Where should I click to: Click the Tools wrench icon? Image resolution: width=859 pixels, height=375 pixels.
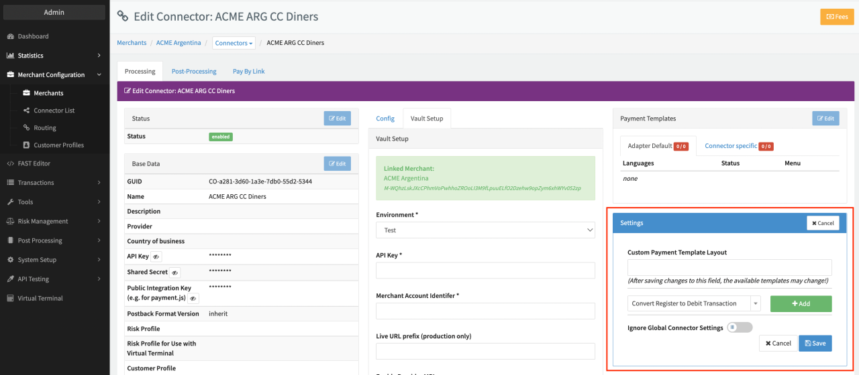pos(11,202)
